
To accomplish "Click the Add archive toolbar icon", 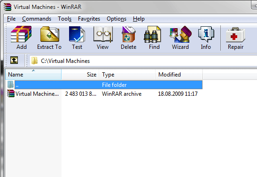I will click(x=21, y=34).
